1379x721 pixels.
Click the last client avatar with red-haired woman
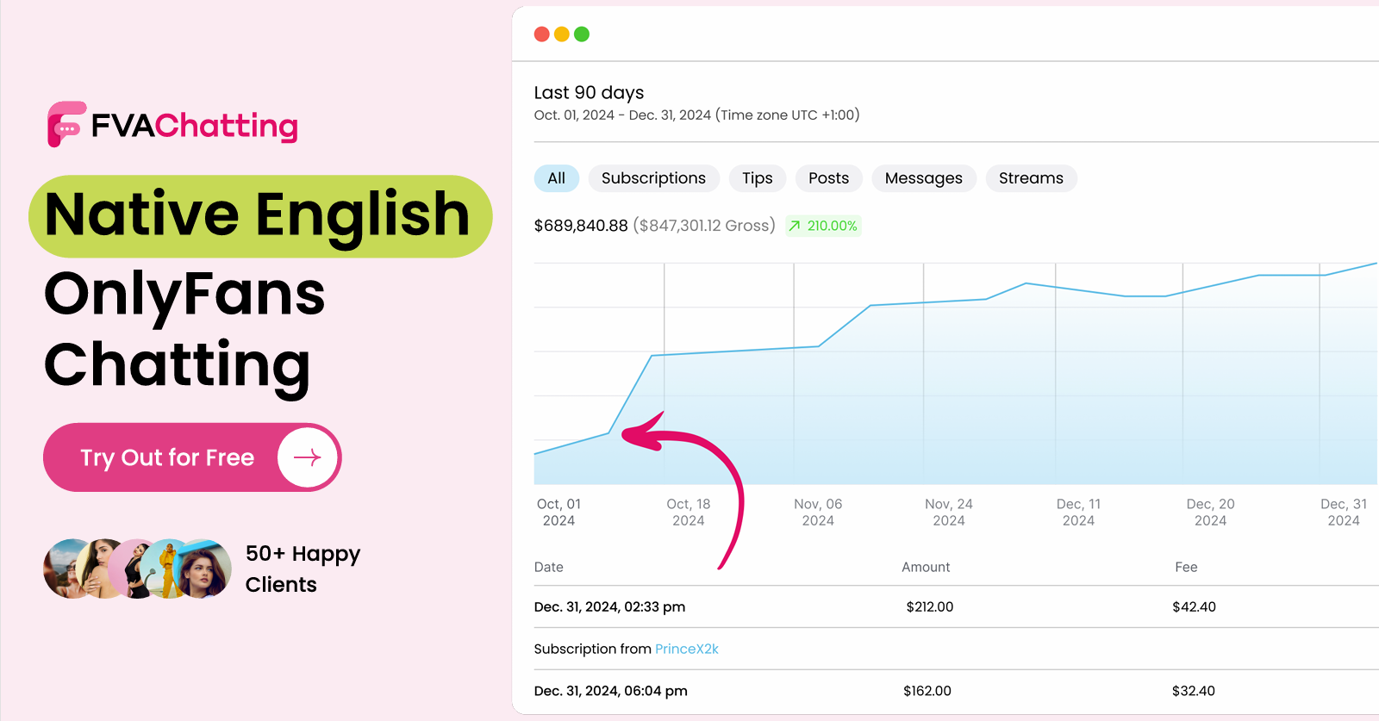tap(203, 569)
